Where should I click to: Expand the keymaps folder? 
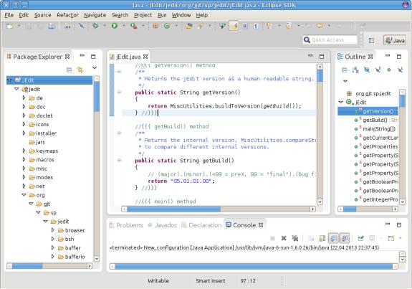point(24,151)
